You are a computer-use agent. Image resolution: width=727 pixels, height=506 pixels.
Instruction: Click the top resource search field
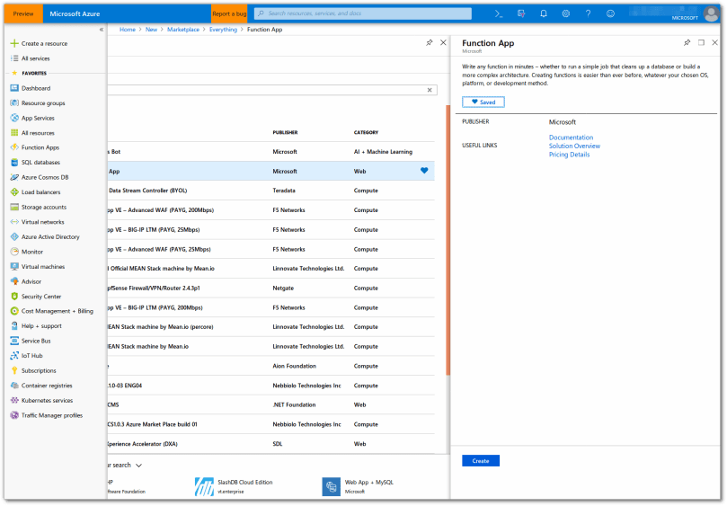pyautogui.click(x=362, y=13)
